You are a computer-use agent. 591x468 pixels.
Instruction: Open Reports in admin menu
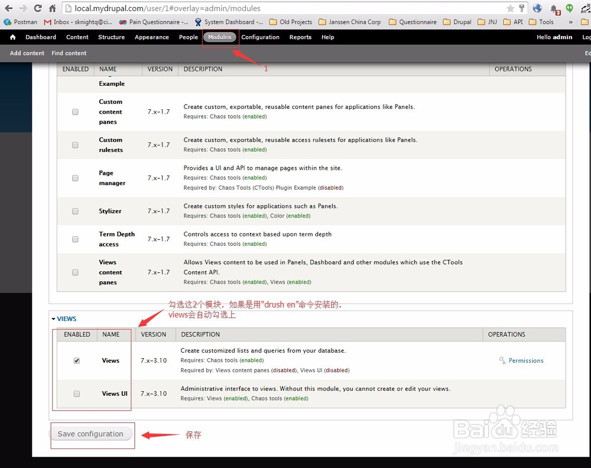pos(300,37)
